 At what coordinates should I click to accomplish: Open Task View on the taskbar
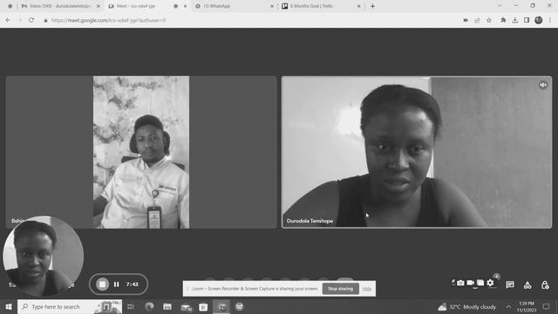coord(131,306)
